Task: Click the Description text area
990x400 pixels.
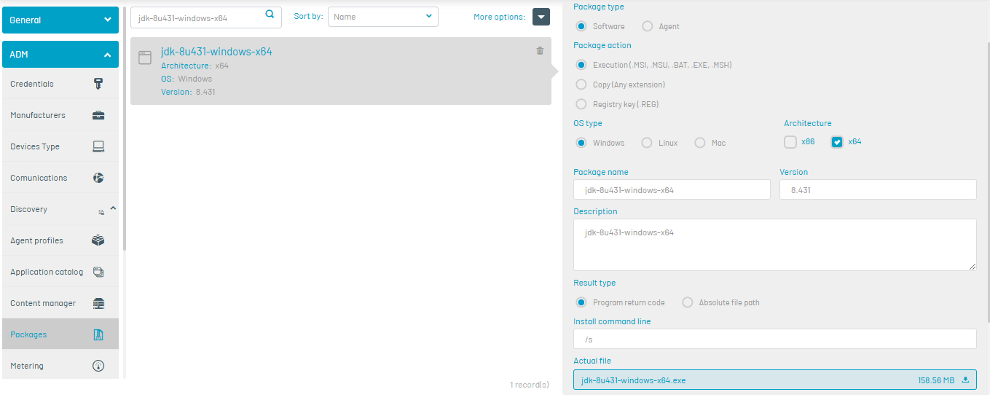Action: tap(775, 245)
